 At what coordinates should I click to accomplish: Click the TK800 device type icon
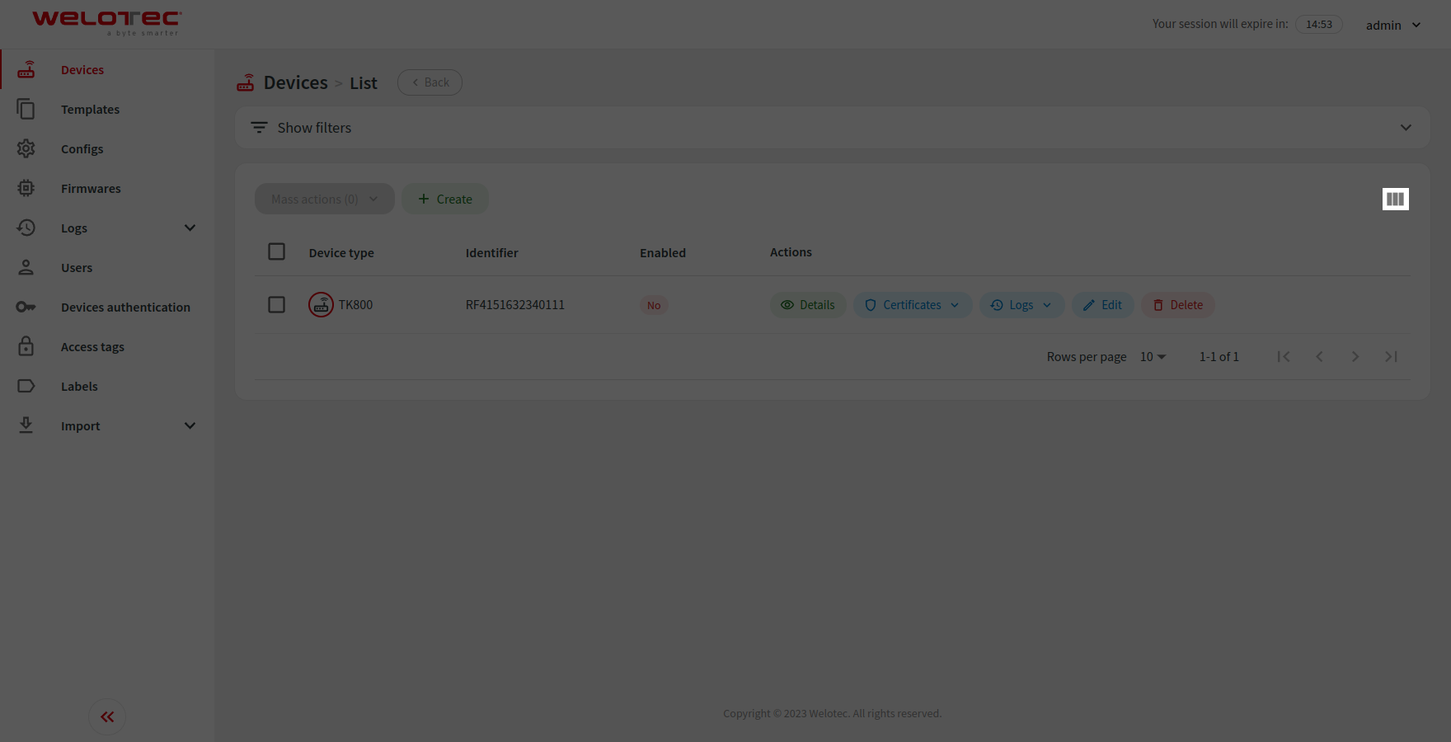tap(321, 305)
